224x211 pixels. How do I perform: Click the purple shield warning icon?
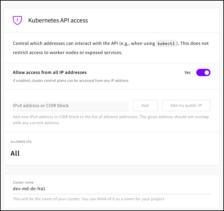[x=17, y=21]
